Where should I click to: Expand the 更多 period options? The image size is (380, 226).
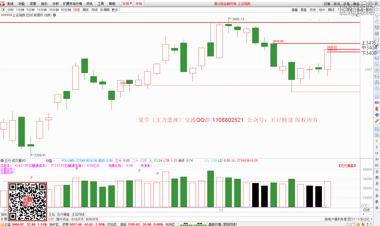pyautogui.click(x=116, y=10)
